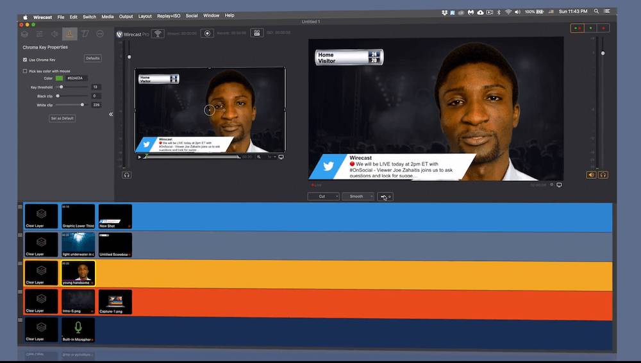Open the Cut transition dropdown

pyautogui.click(x=323, y=196)
